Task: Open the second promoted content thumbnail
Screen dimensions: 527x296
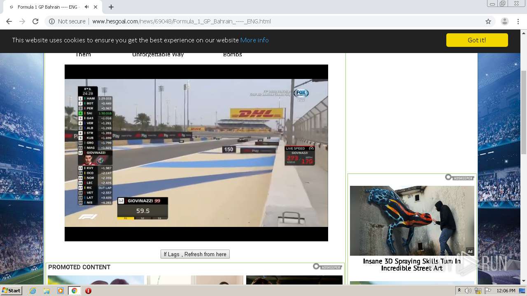Action: point(195,280)
